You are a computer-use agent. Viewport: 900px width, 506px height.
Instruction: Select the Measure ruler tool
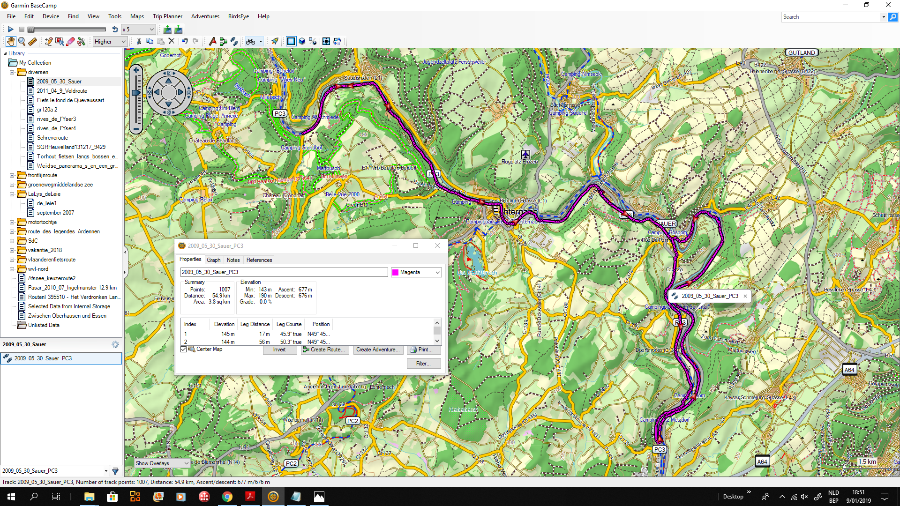pyautogui.click(x=32, y=41)
